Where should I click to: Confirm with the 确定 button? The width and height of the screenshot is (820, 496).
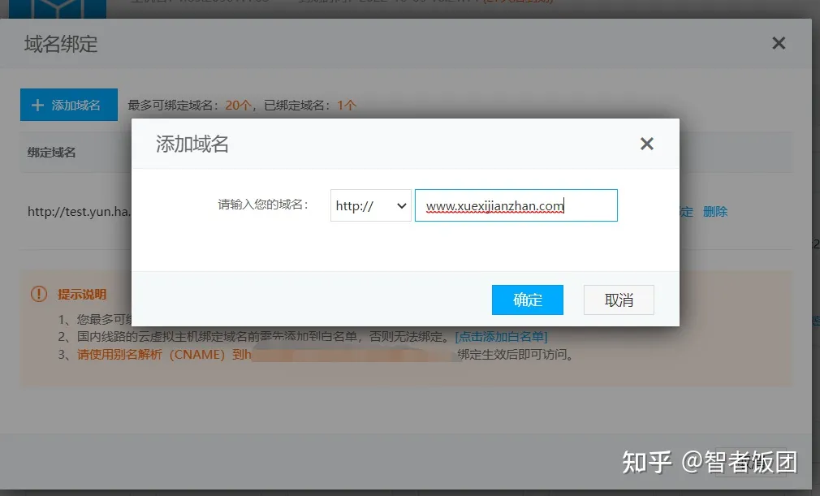pos(527,300)
